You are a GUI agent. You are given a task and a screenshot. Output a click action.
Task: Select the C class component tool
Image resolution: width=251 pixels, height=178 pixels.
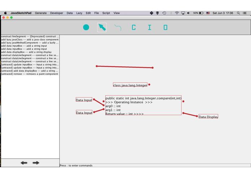coord(134,27)
